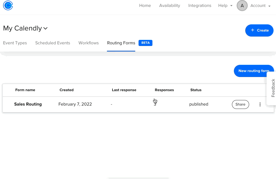Viewport: 276px width, 179px height.
Task: Click the Created column header
Action: pos(67,90)
